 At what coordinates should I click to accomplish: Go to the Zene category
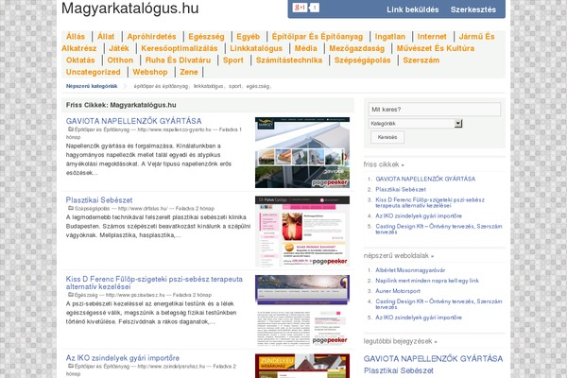click(189, 73)
